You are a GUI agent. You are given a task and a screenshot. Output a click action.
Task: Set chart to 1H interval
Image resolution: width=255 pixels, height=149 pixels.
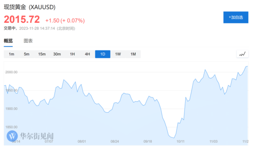click(x=72, y=54)
